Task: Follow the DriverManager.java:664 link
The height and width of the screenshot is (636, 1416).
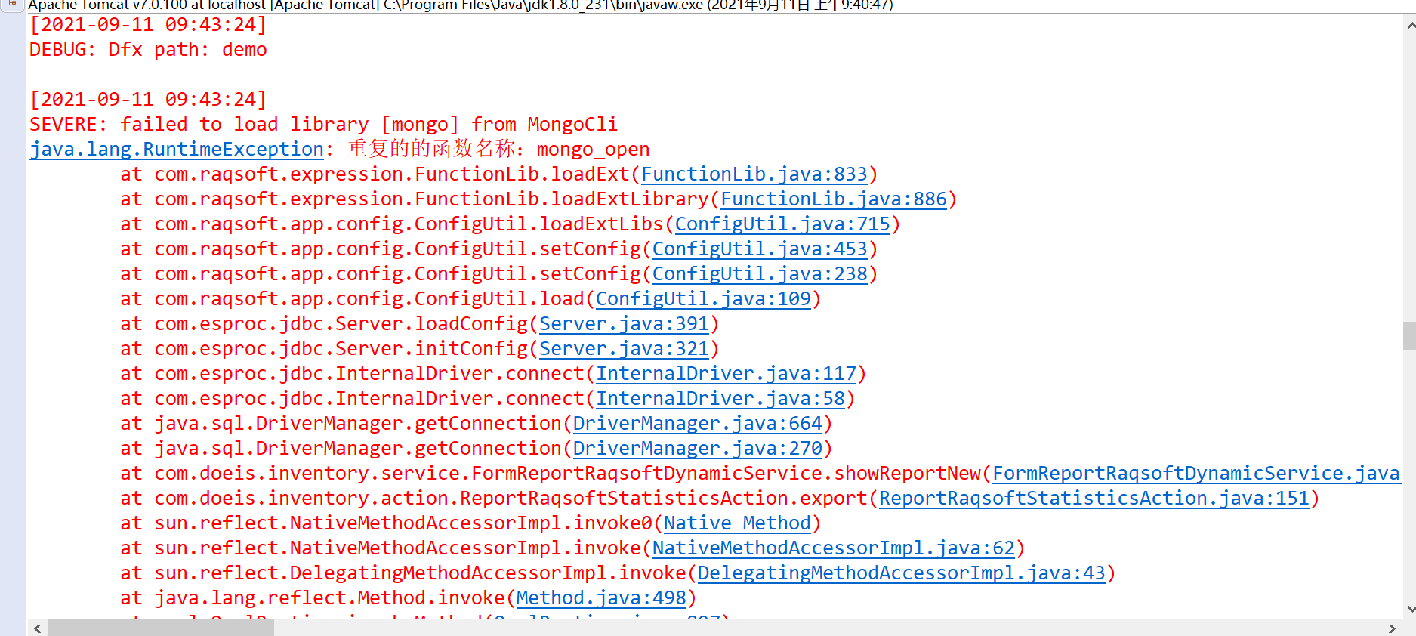Action: pos(698,424)
